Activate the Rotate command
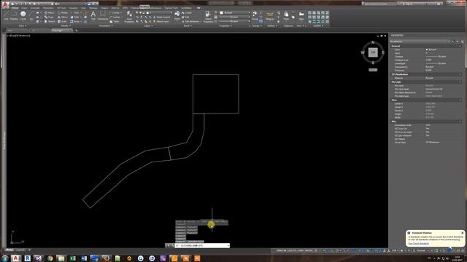Image resolution: width=467 pixels, height=262 pixels. click(63, 13)
